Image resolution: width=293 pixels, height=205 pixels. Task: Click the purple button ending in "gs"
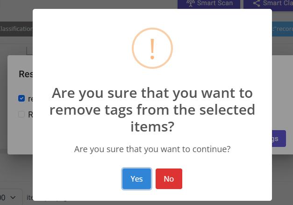(279, 139)
